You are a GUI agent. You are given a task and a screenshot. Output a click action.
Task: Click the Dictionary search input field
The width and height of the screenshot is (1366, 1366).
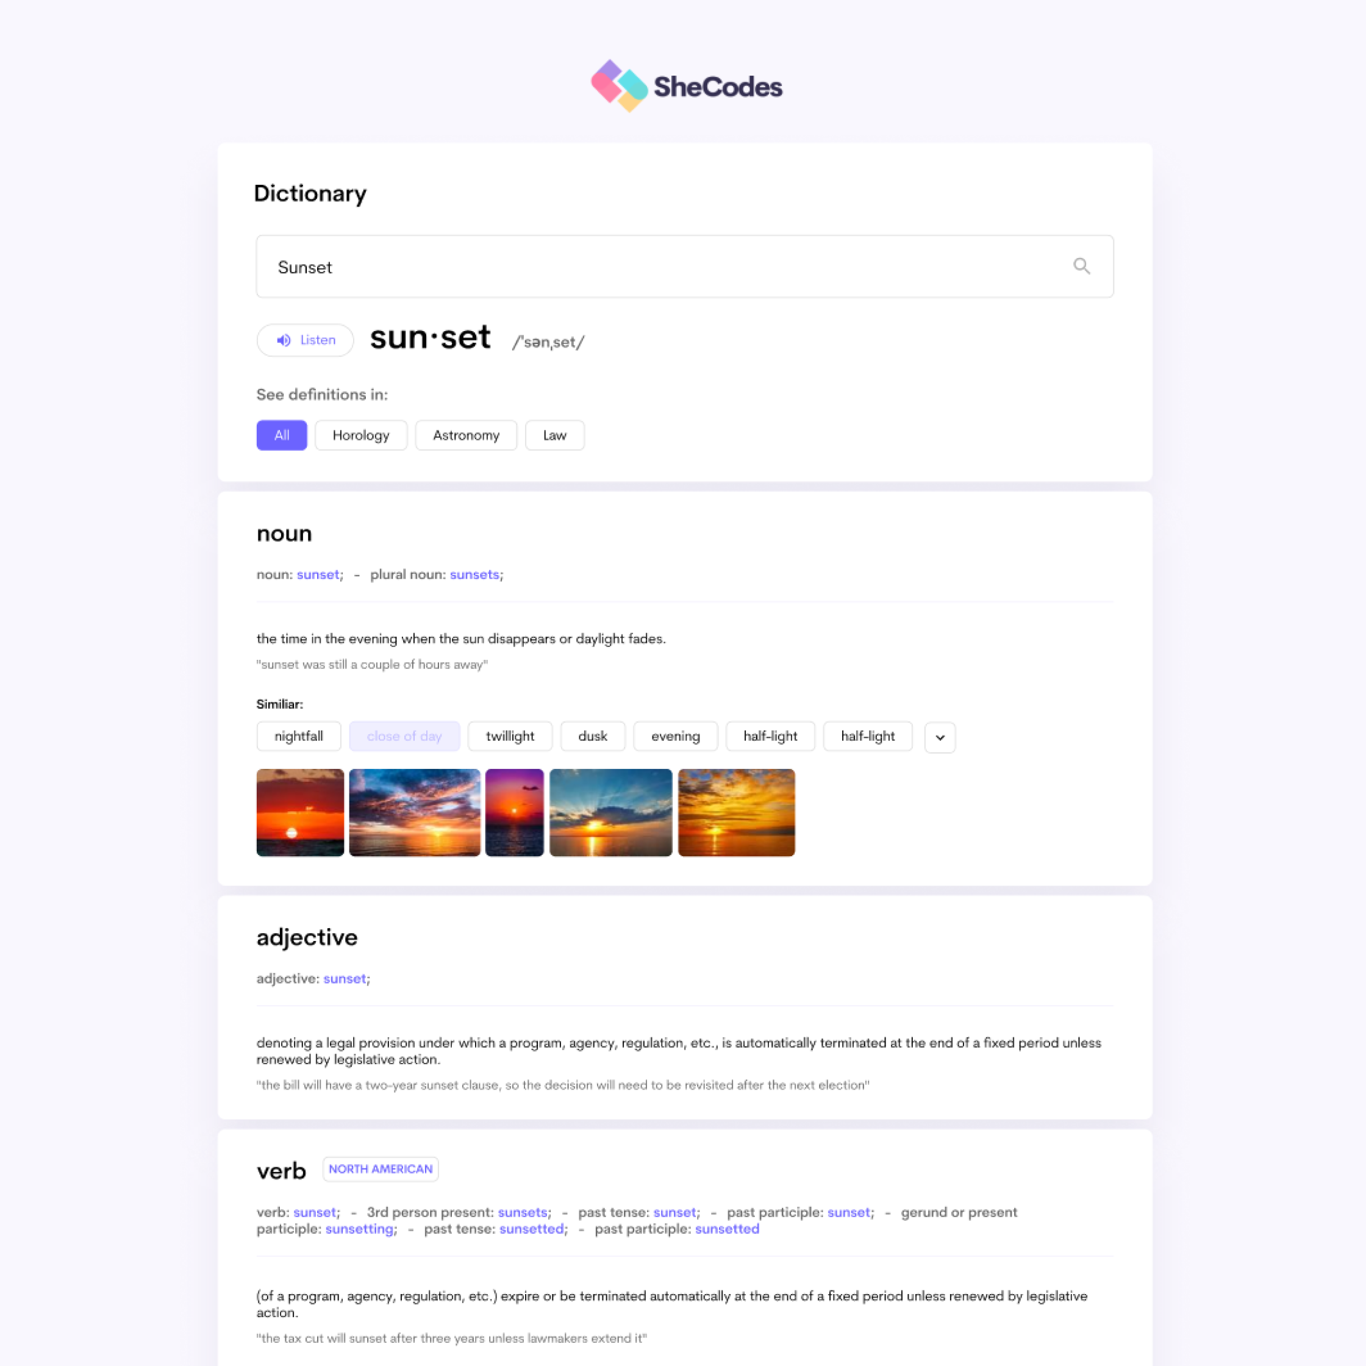(683, 265)
